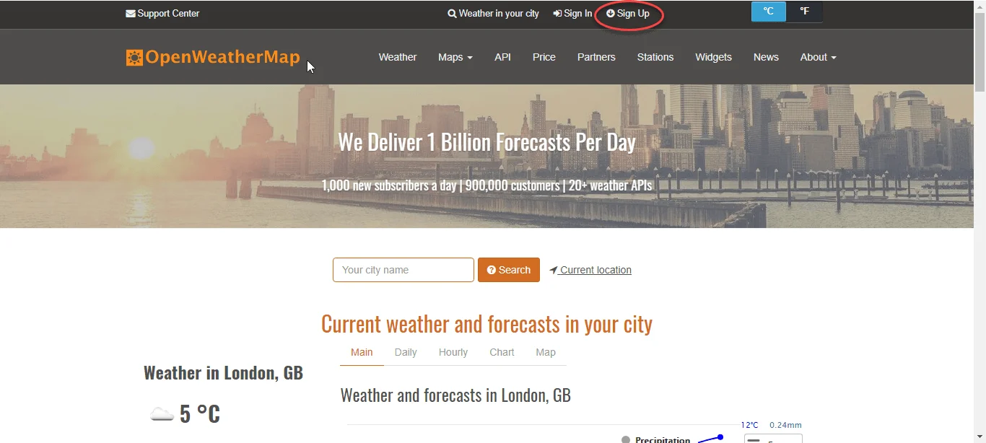Open the Widgets page

click(713, 57)
